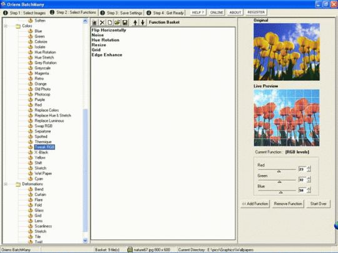Select Replace Colors in the tree

[47, 110]
